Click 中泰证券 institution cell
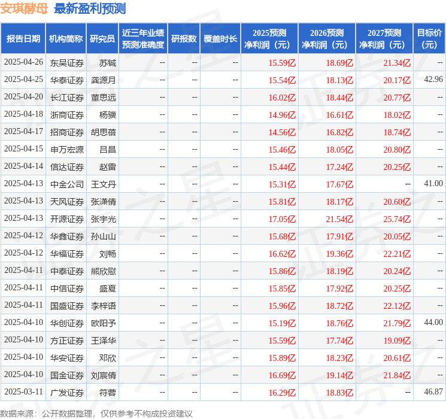 click(67, 271)
